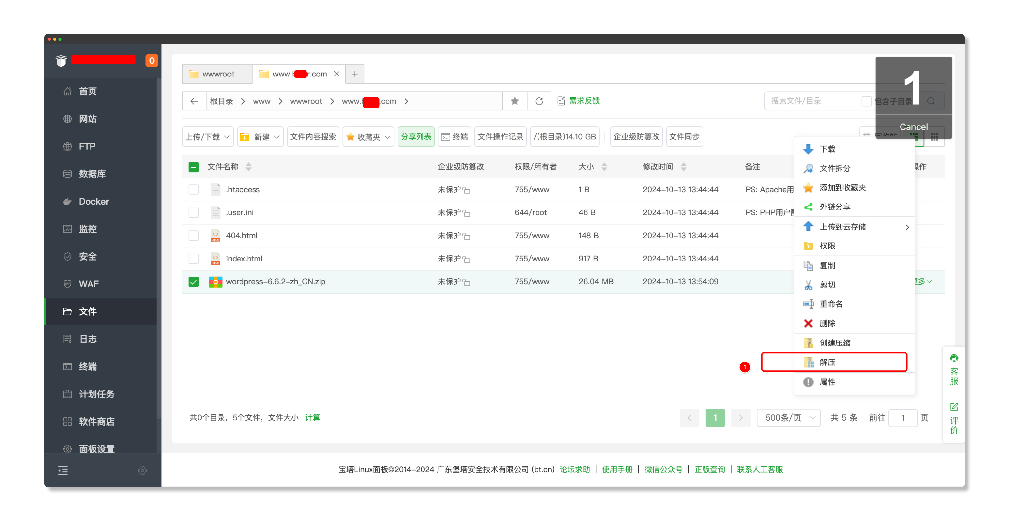Image resolution: width=1009 pixels, height=521 pixels.
Task: Expand the 收藏夹 favorites dropdown
Action: tap(368, 137)
